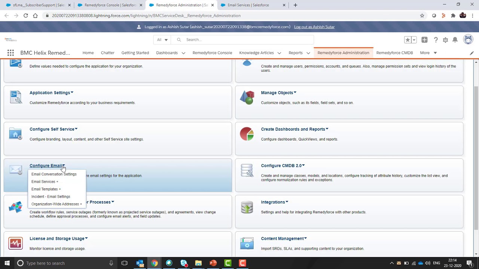479x269 pixels.
Task: Click the Configure CMDB 2.0 icon
Action: click(247, 170)
